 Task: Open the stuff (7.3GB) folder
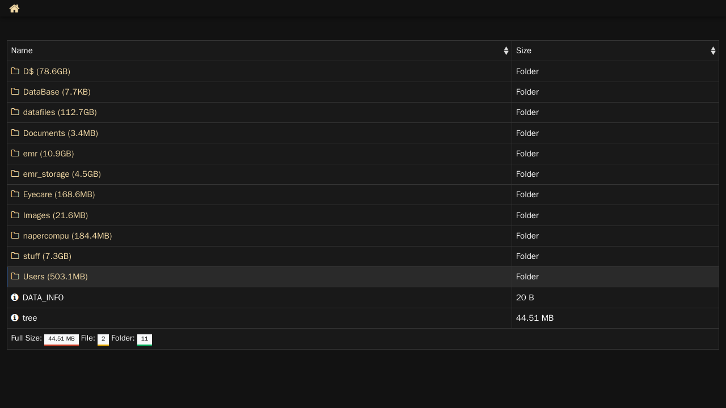[x=47, y=256]
